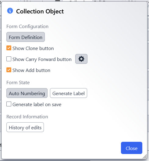149x161 pixels.
Task: Close the Collection Object dialog
Action: tap(132, 148)
